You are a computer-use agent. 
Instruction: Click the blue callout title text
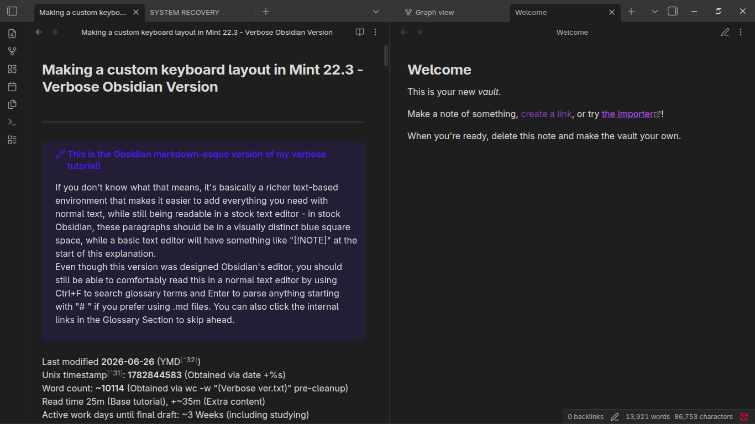coord(197,160)
